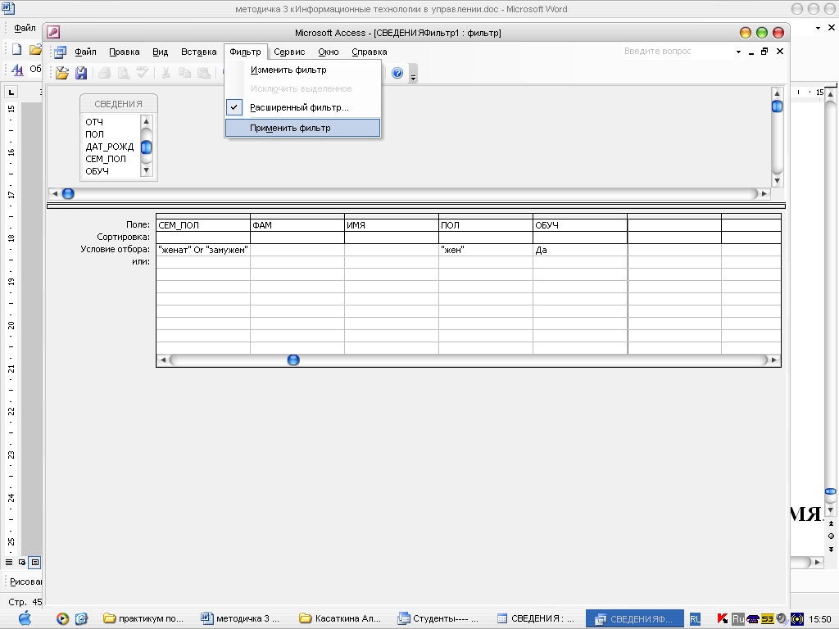839x629 pixels.
Task: Click ИМЯ field cell in grid
Action: 391,225
